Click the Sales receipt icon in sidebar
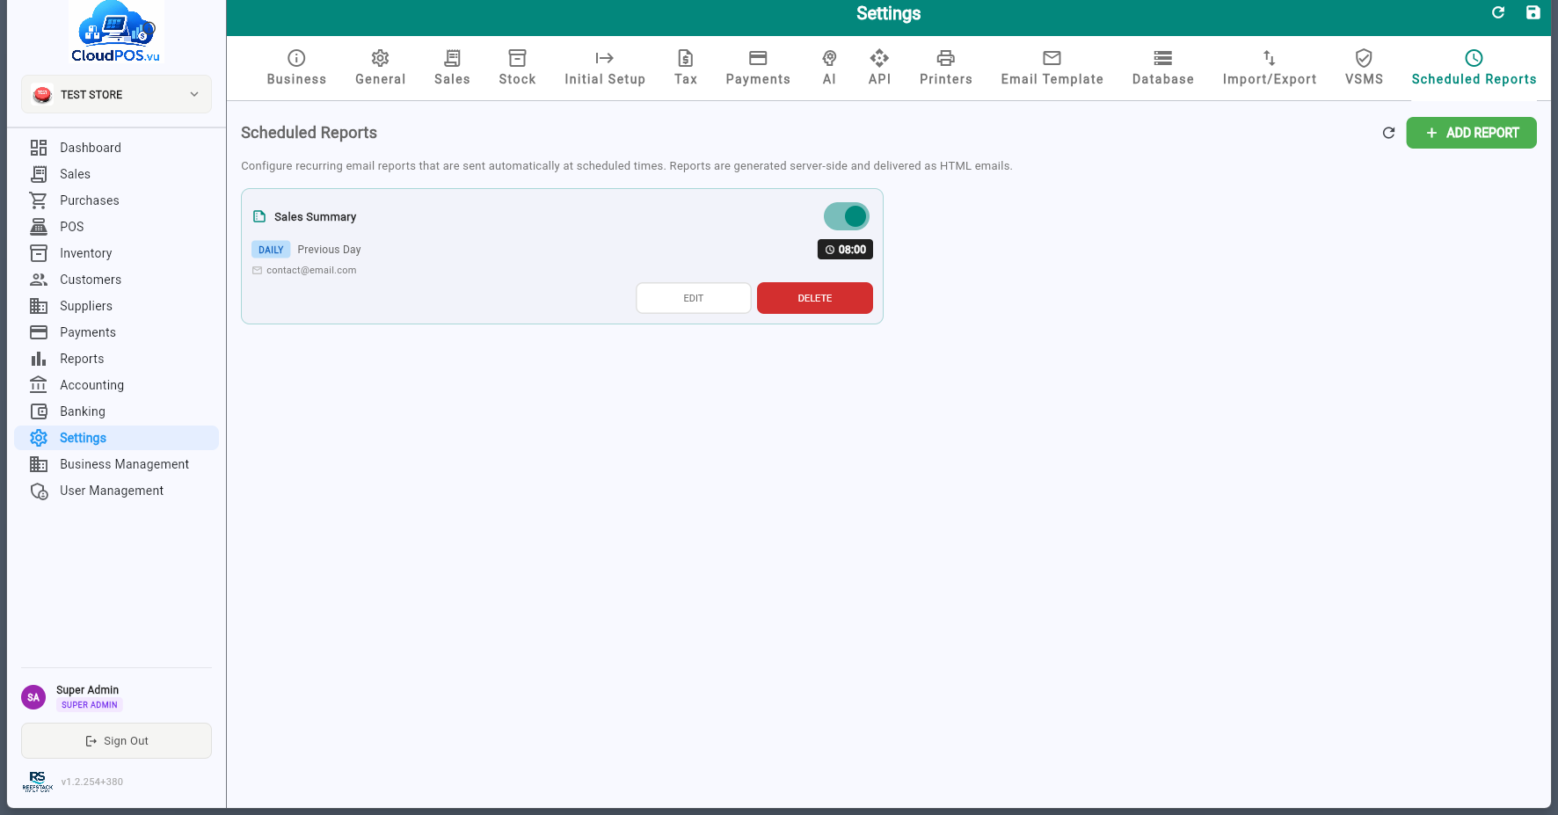 pos(39,174)
